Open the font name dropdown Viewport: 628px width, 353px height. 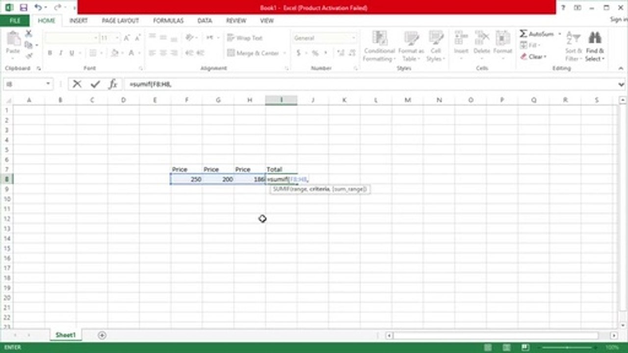click(x=96, y=38)
